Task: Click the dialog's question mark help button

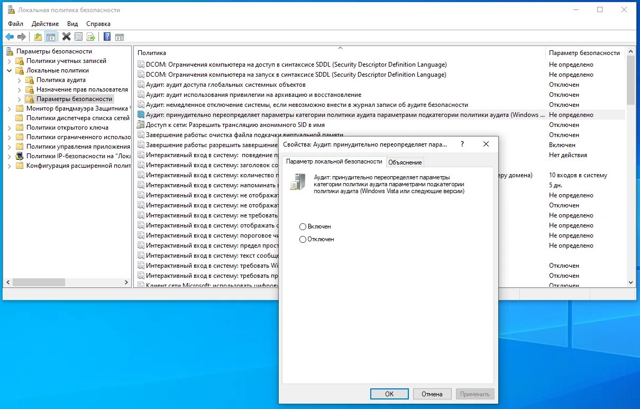Action: tap(462, 144)
